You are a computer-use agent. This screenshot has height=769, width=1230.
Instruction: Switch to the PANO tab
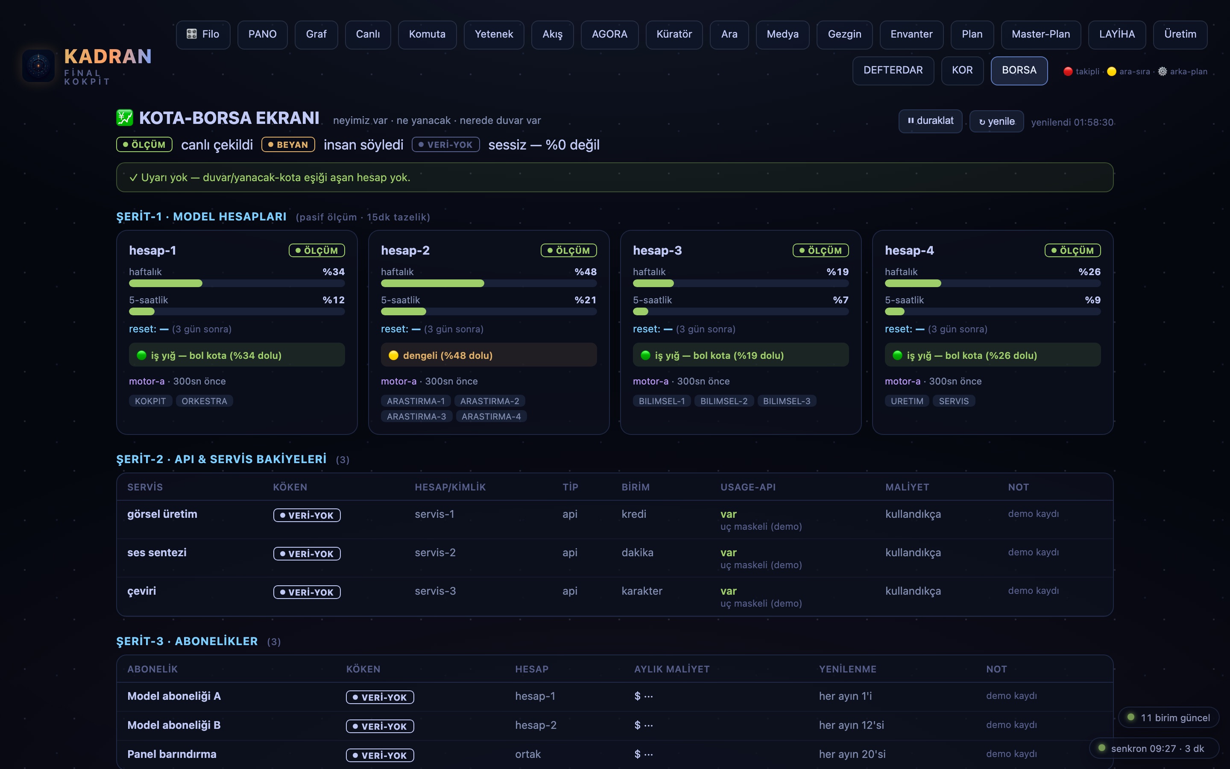click(262, 35)
